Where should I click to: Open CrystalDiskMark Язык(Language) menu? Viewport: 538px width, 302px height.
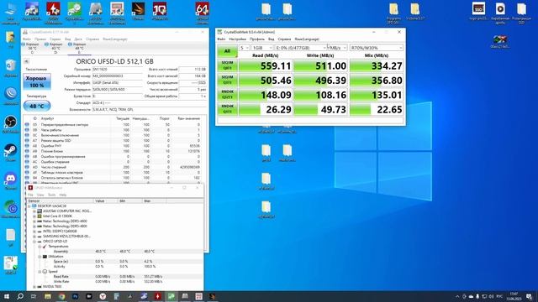(307, 39)
